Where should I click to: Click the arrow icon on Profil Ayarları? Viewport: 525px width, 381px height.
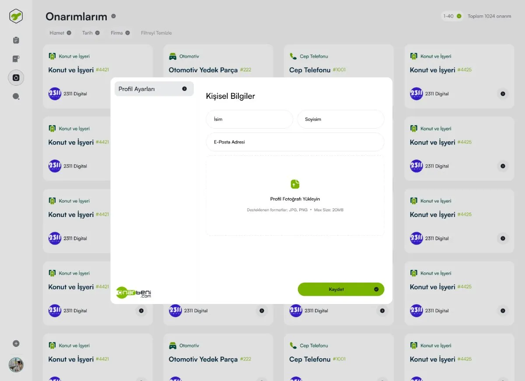184,89
